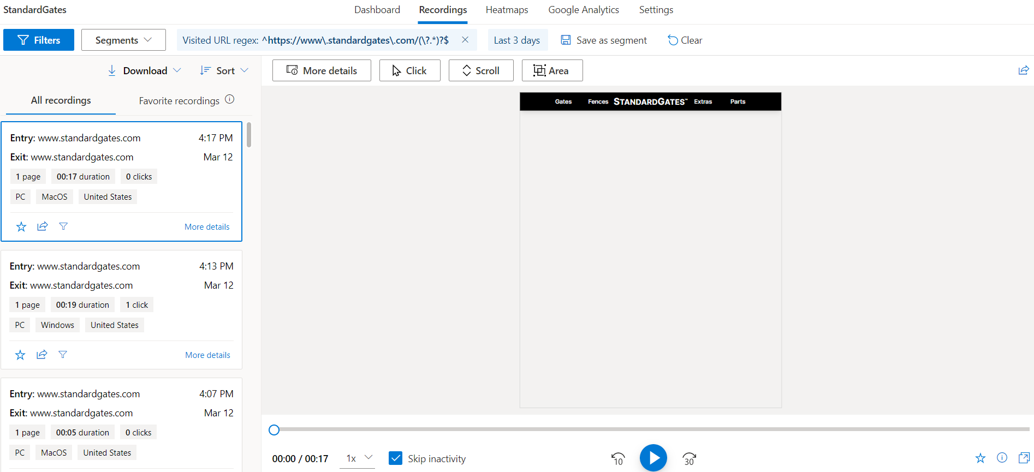The width and height of the screenshot is (1034, 472).
Task: Change playback speed 1x dropdown
Action: (357, 458)
